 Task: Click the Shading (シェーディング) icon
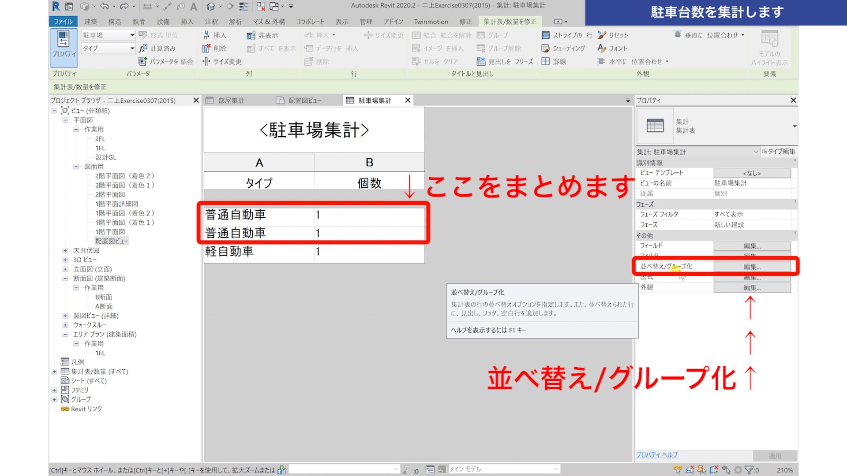click(x=546, y=48)
